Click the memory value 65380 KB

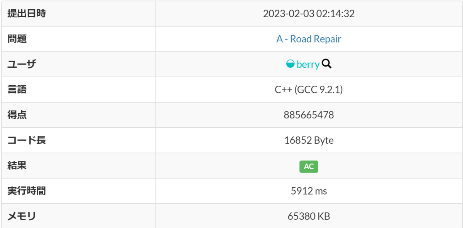[309, 216]
